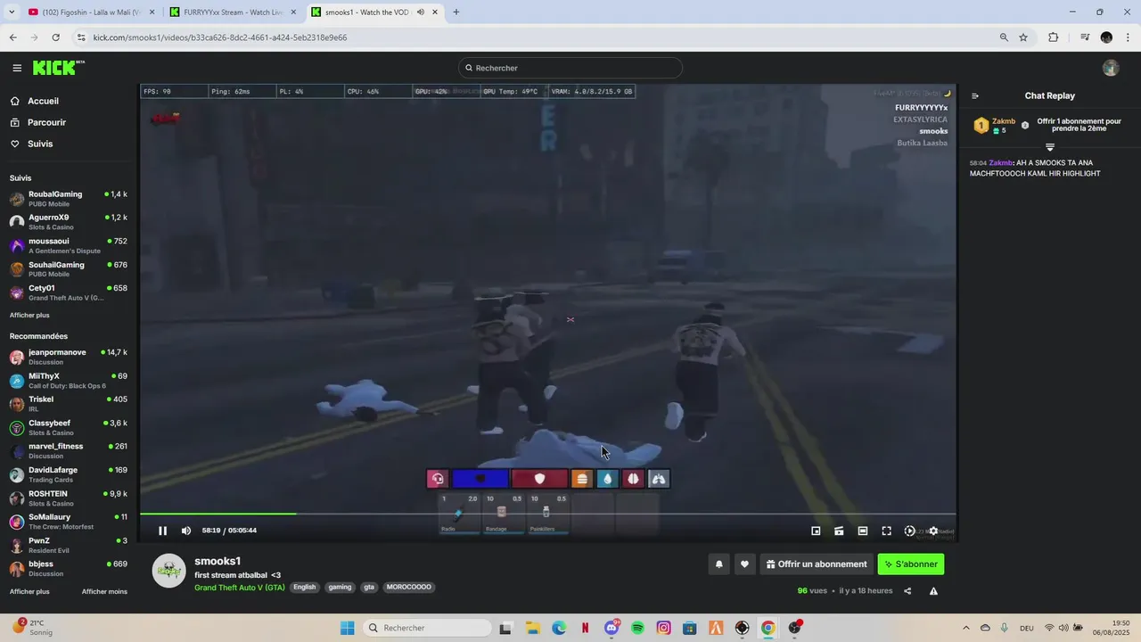
Task: Select the MOROCOOOO tag
Action: click(408, 588)
